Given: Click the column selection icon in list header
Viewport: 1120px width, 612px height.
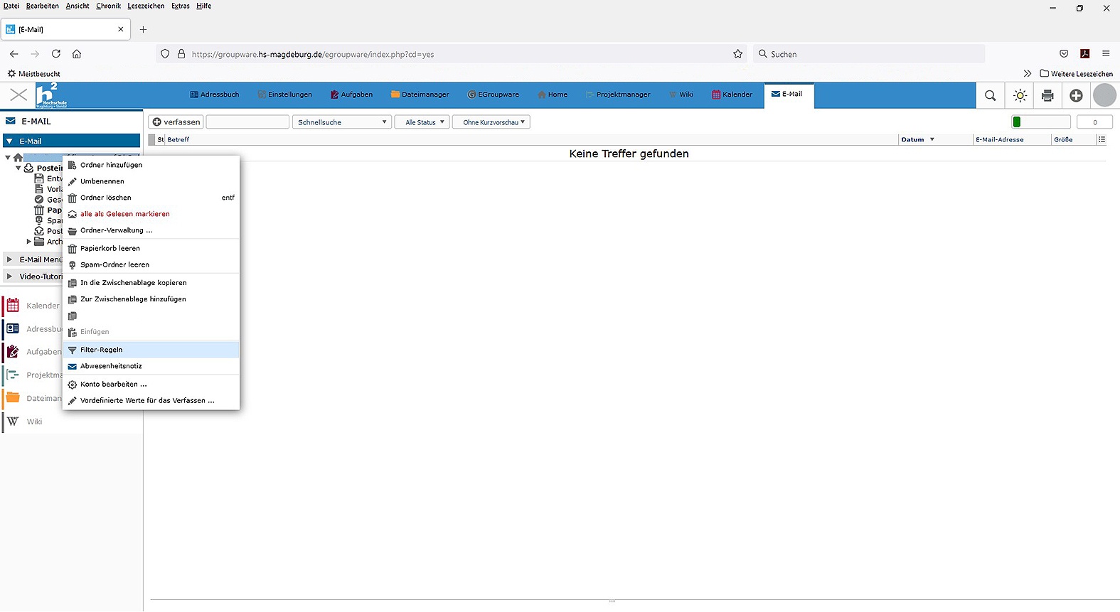Looking at the screenshot, I should (1102, 139).
